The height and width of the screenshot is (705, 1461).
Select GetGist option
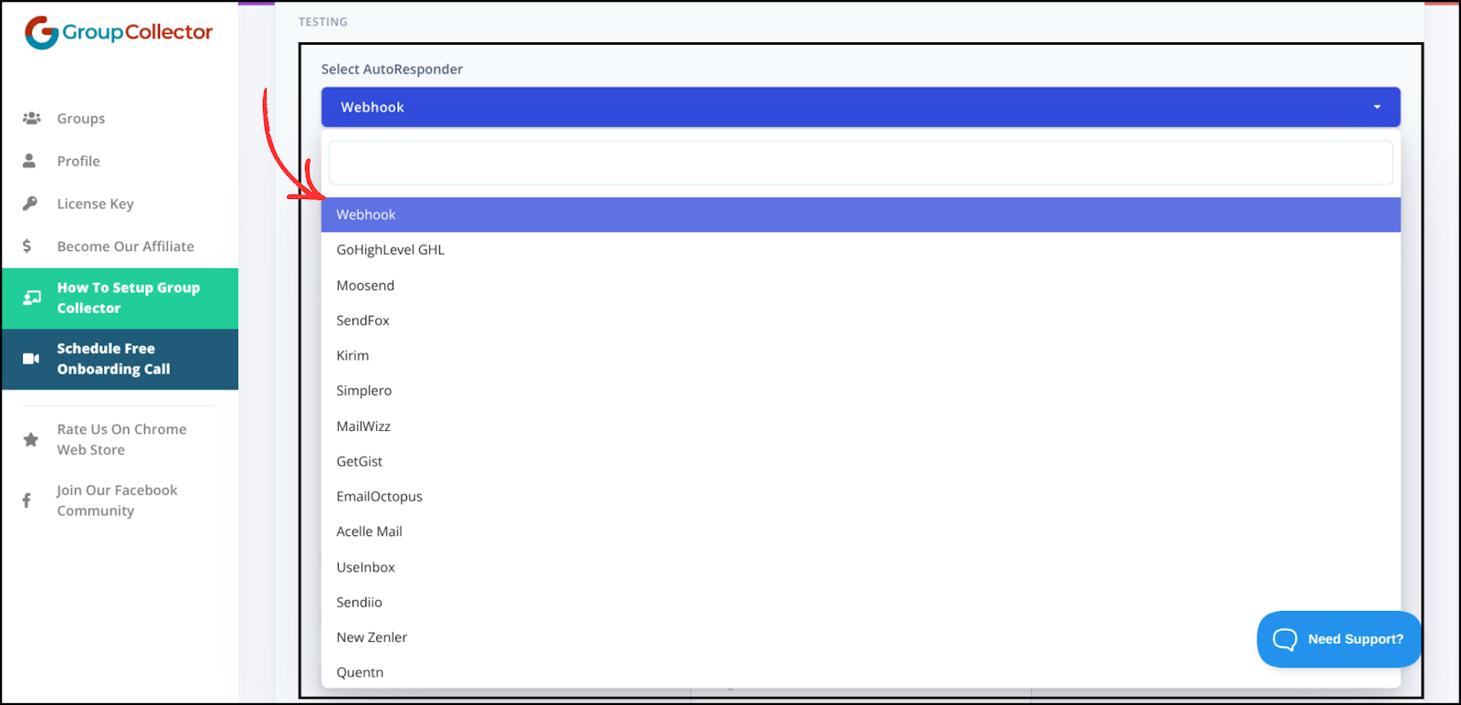point(860,461)
